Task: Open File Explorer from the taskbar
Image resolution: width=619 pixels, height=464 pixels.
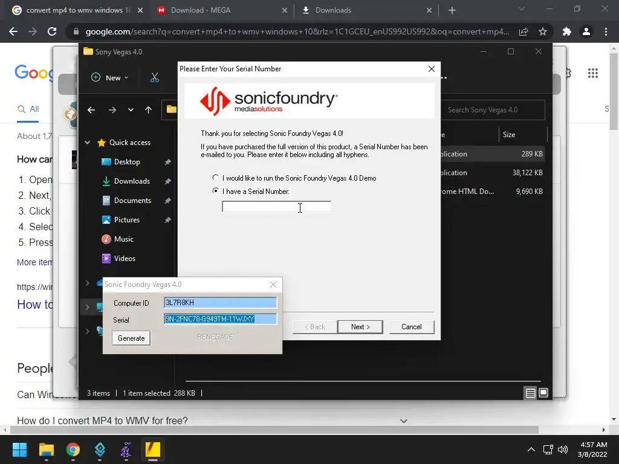Action: coord(46,449)
